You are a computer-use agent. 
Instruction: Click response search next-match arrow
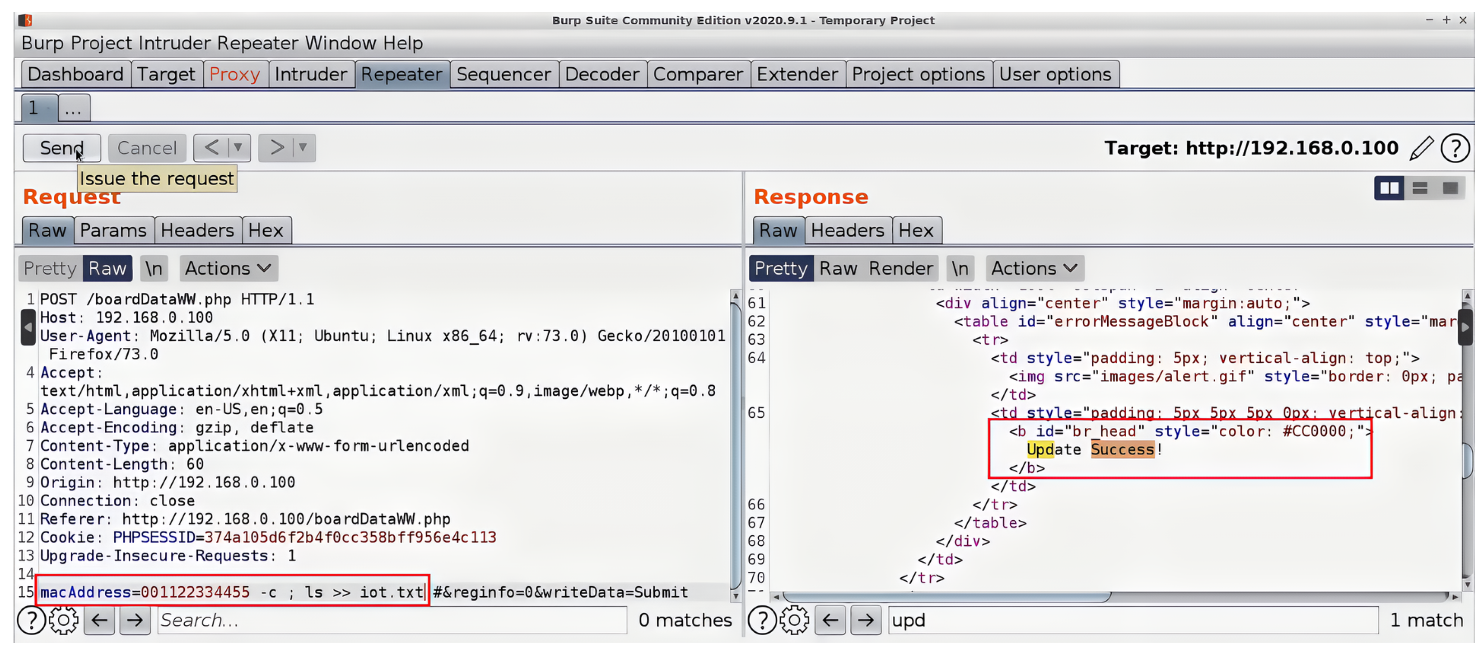coord(865,620)
